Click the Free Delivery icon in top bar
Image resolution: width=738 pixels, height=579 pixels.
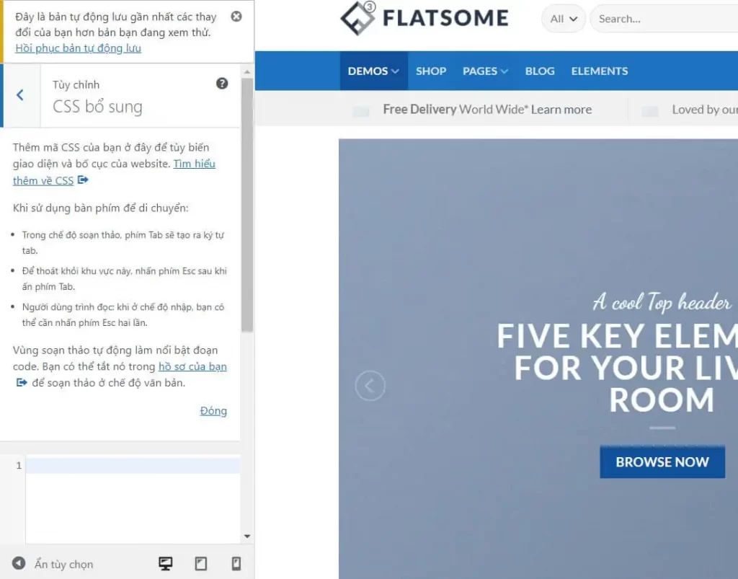point(361,110)
